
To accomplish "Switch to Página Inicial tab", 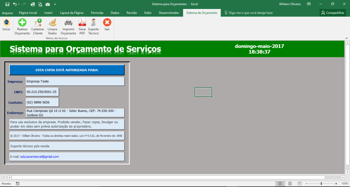I will click(x=28, y=13).
